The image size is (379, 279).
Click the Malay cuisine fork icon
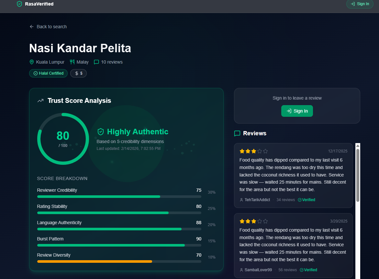point(72,62)
